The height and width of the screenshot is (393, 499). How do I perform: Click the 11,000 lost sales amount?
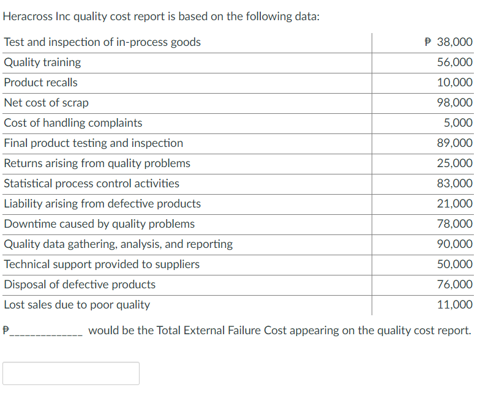pos(455,305)
